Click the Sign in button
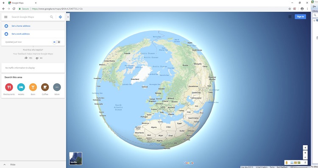This screenshot has width=318, height=168. (300, 17)
